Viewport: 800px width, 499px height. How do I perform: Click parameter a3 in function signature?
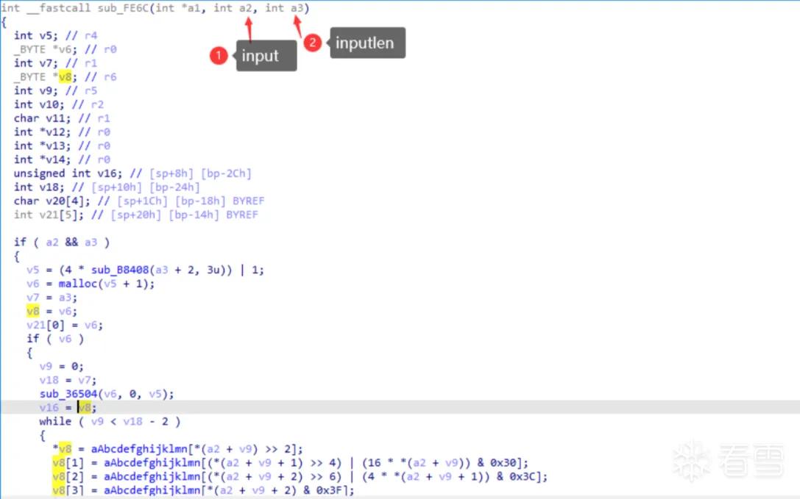pos(297,8)
